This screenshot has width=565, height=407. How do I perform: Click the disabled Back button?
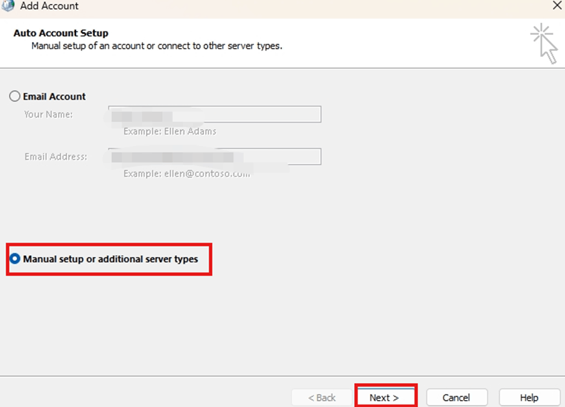[321, 398]
